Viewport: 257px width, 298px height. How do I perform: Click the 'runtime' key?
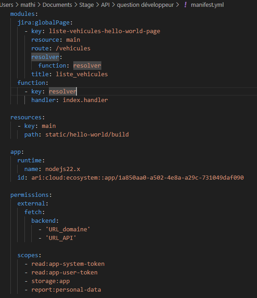(29, 161)
